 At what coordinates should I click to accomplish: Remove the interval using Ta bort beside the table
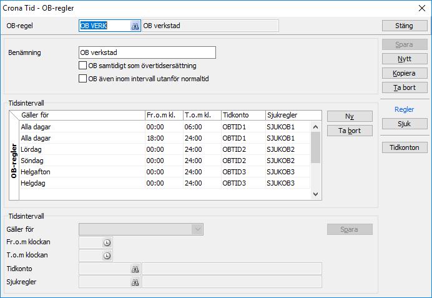click(350, 131)
